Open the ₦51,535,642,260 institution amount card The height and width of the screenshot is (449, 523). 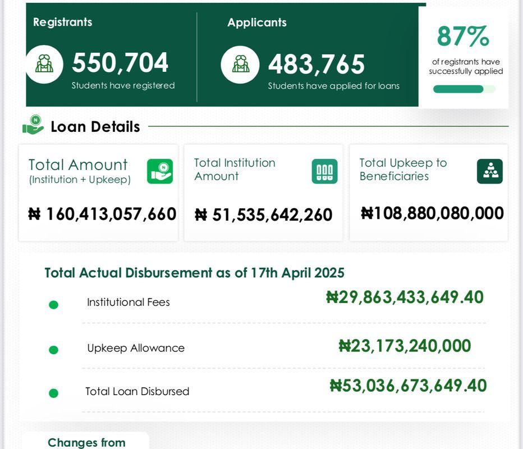click(263, 193)
